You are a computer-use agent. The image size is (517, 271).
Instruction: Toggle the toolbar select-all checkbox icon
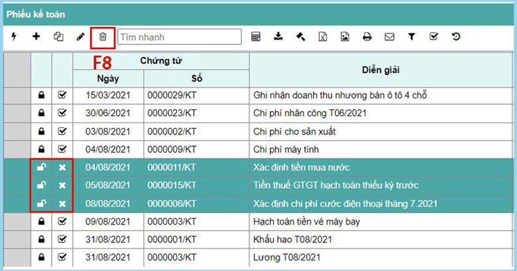click(x=433, y=37)
